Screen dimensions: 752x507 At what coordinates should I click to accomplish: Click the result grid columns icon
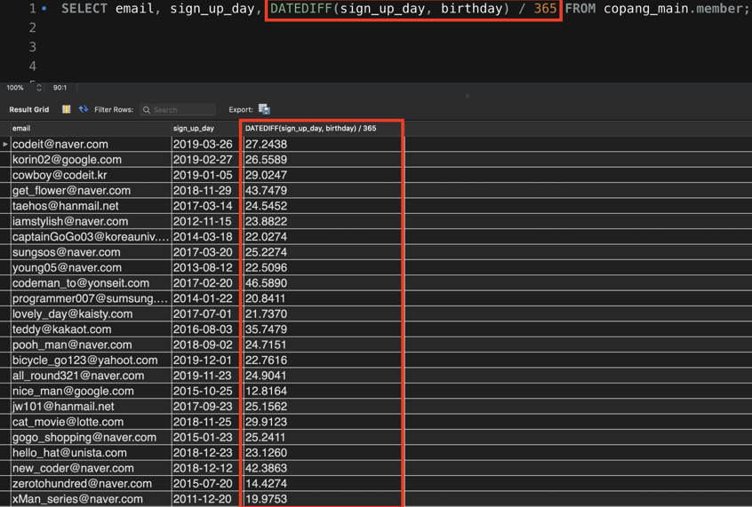pos(66,109)
